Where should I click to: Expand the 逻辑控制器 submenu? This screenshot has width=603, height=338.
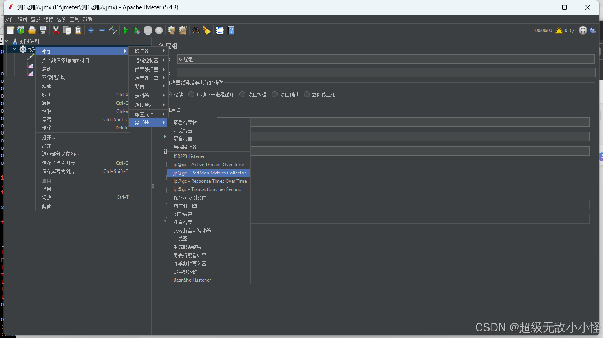148,60
